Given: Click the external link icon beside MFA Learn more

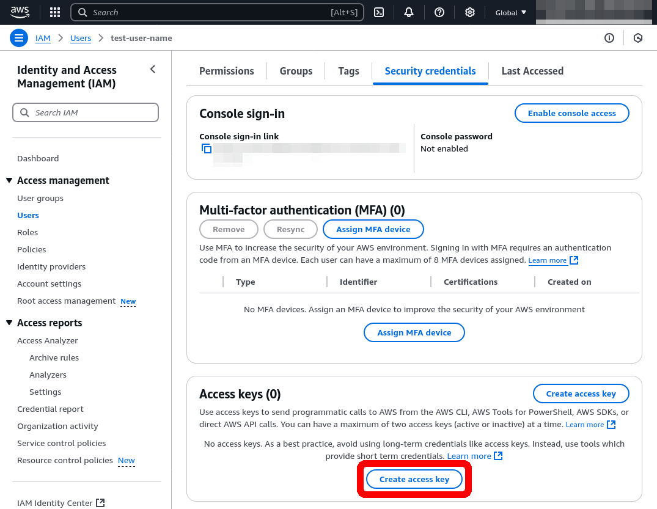Looking at the screenshot, I should point(574,260).
